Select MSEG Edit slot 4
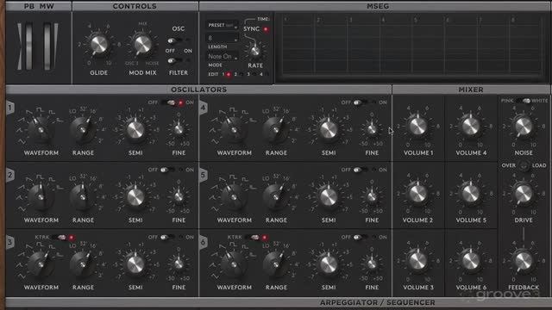The image size is (552, 310). [267, 74]
